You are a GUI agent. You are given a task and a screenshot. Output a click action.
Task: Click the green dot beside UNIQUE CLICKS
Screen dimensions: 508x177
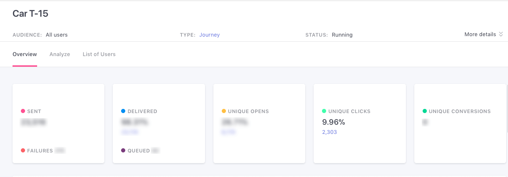pos(324,111)
